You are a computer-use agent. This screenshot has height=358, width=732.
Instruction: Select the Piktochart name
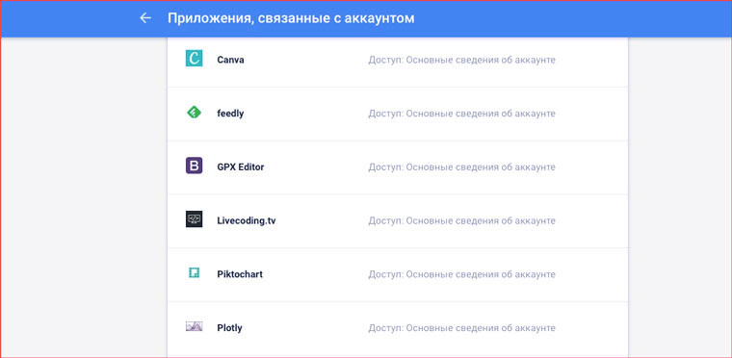click(x=240, y=274)
